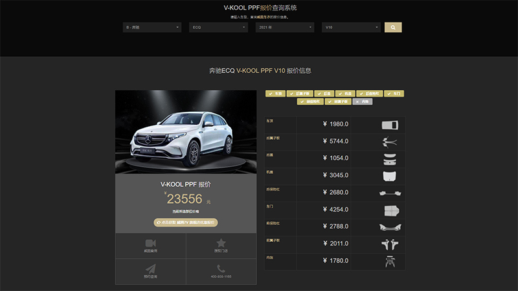Expand the year dropdown showing 2021
Image resolution: width=518 pixels, height=291 pixels.
click(284, 28)
